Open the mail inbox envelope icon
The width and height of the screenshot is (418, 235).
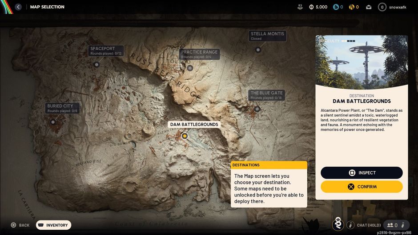coord(369,7)
